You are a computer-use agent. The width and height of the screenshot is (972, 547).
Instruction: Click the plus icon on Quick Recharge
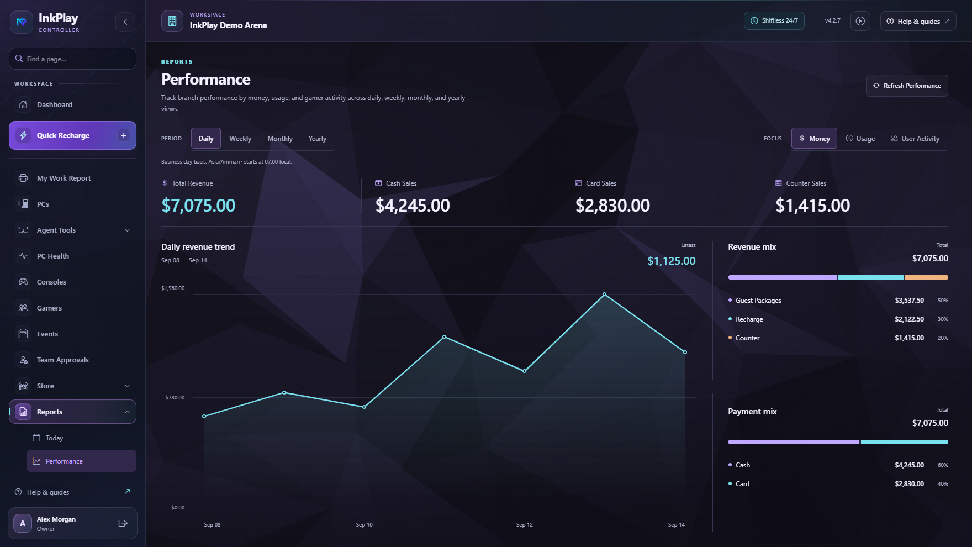click(124, 135)
